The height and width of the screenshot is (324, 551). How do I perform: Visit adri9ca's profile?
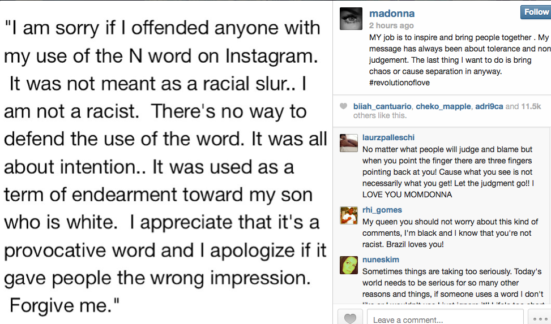click(489, 106)
